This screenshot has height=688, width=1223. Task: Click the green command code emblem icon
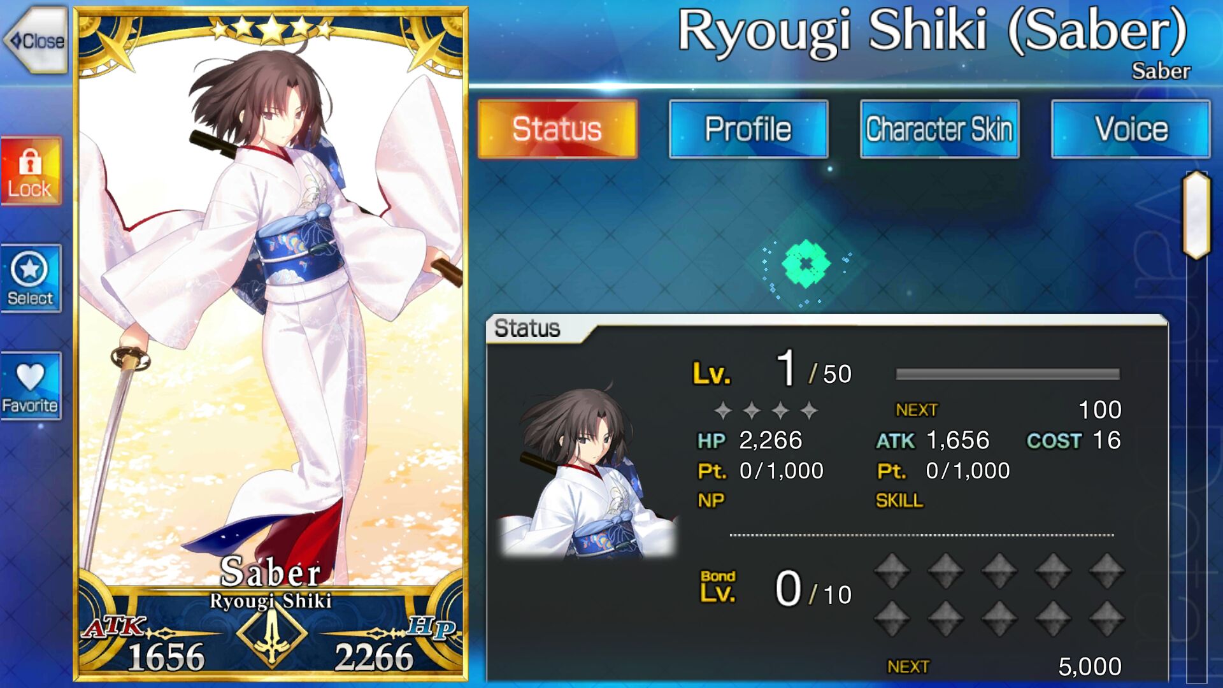coord(806,264)
